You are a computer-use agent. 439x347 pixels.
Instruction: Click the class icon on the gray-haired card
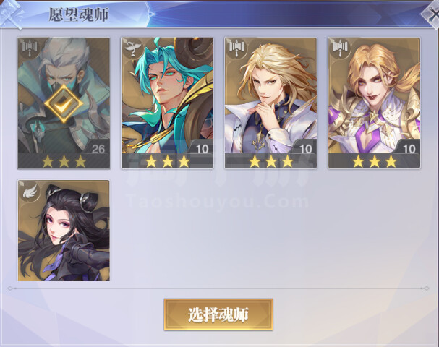pos(29,47)
